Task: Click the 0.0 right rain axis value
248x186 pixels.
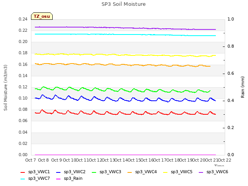Action: click(x=231, y=155)
